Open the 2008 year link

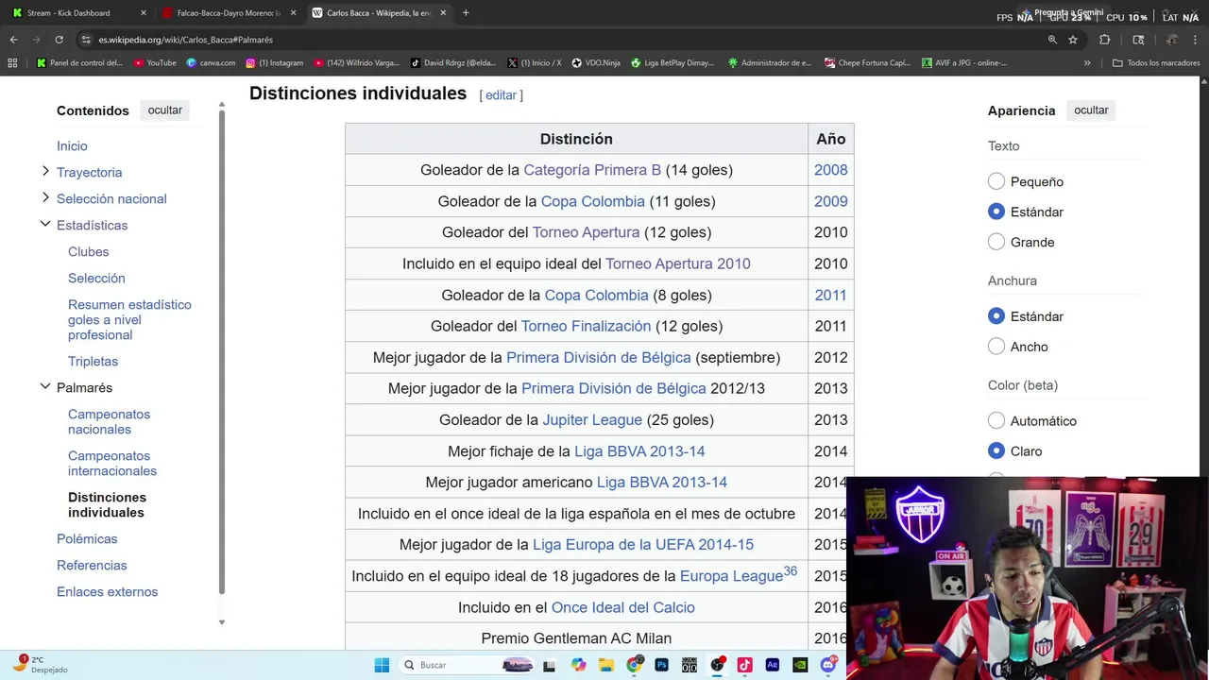(830, 170)
